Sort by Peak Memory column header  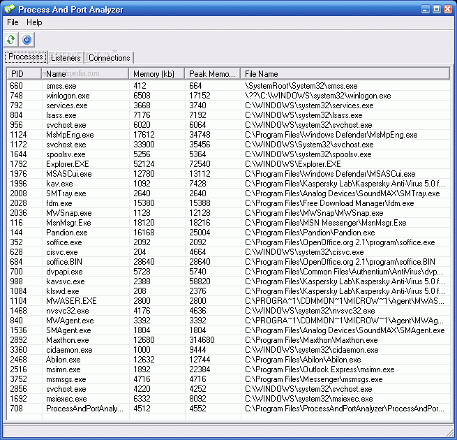[x=213, y=74]
